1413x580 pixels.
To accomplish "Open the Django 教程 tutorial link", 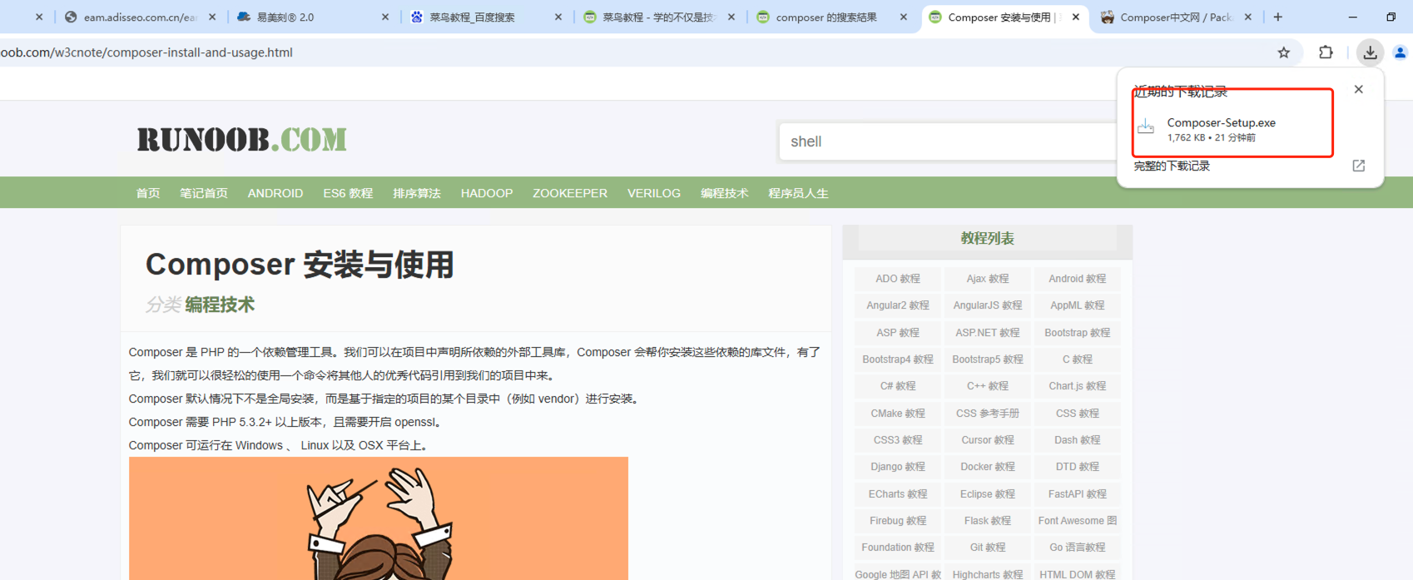I will (898, 467).
